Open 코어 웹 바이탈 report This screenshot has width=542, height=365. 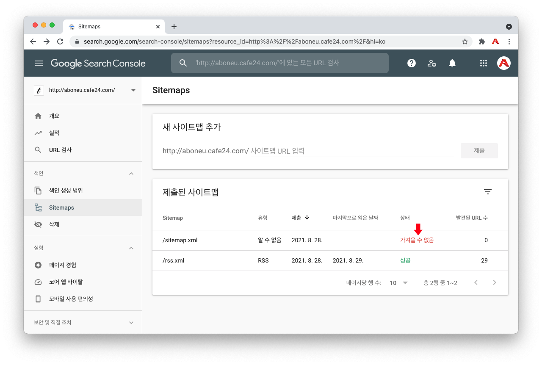click(x=83, y=282)
